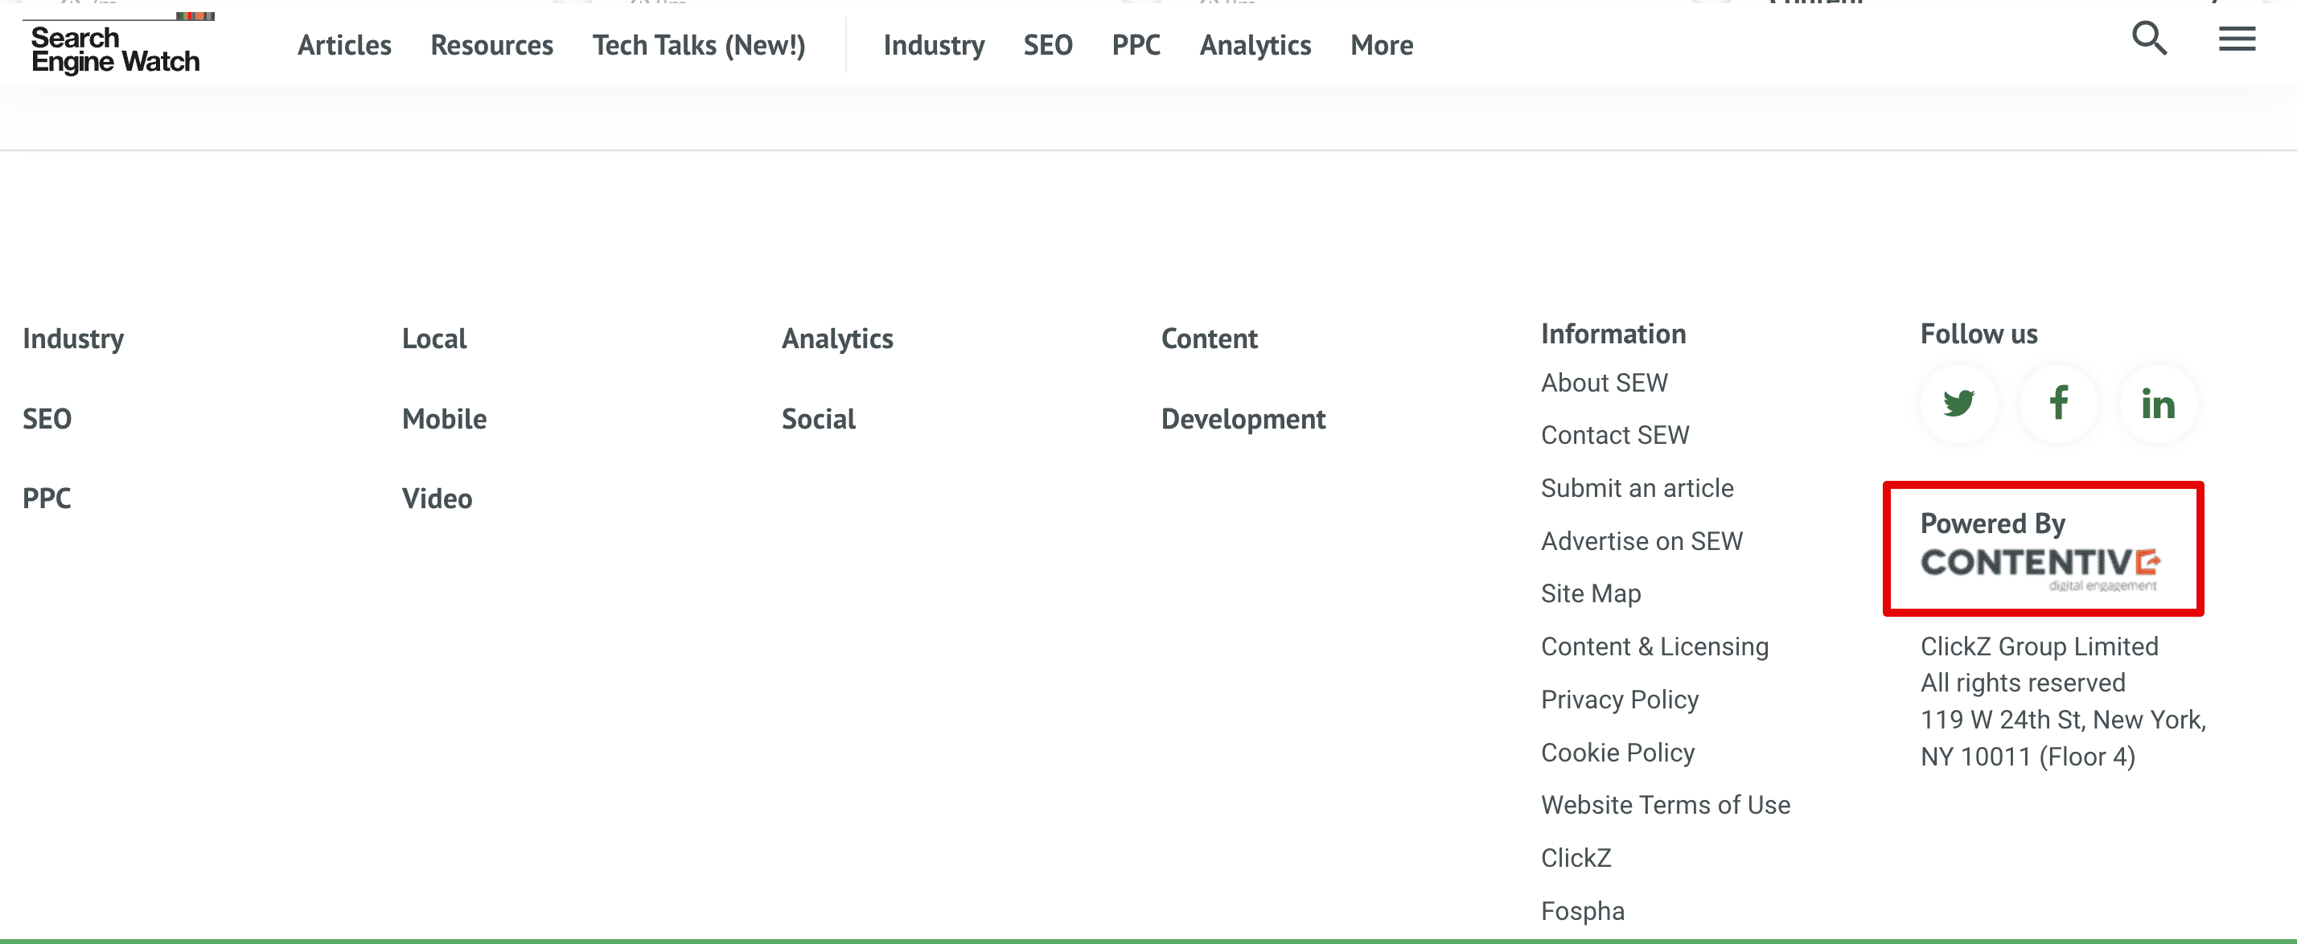Click the Contact SEW information link
This screenshot has width=2297, height=944.
(1614, 433)
